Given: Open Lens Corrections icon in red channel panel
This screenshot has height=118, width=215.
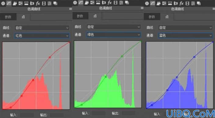Looking at the screenshot, I should click(x=32, y=3).
